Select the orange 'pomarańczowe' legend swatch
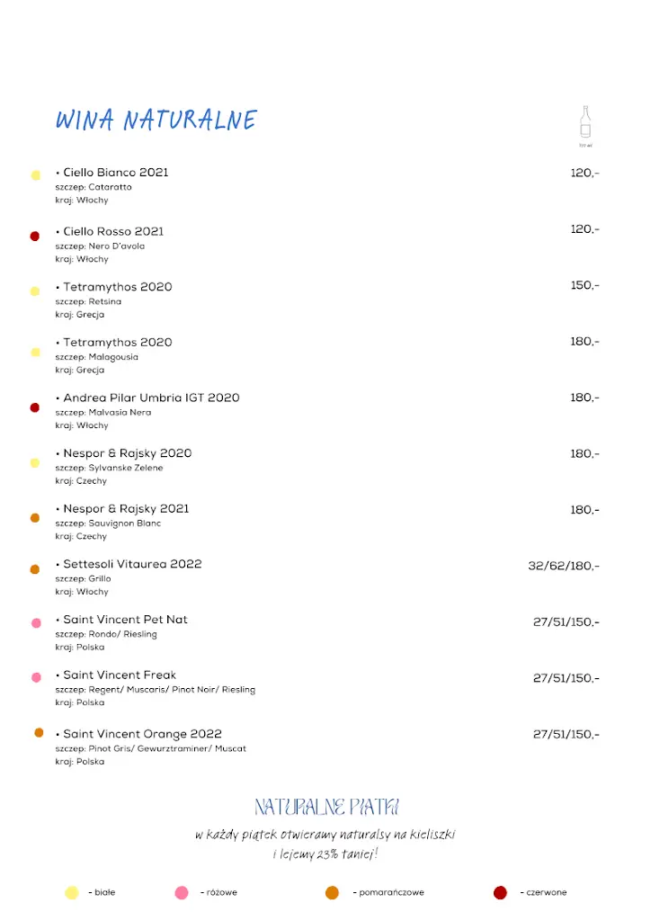The width and height of the screenshot is (651, 921). (x=332, y=893)
